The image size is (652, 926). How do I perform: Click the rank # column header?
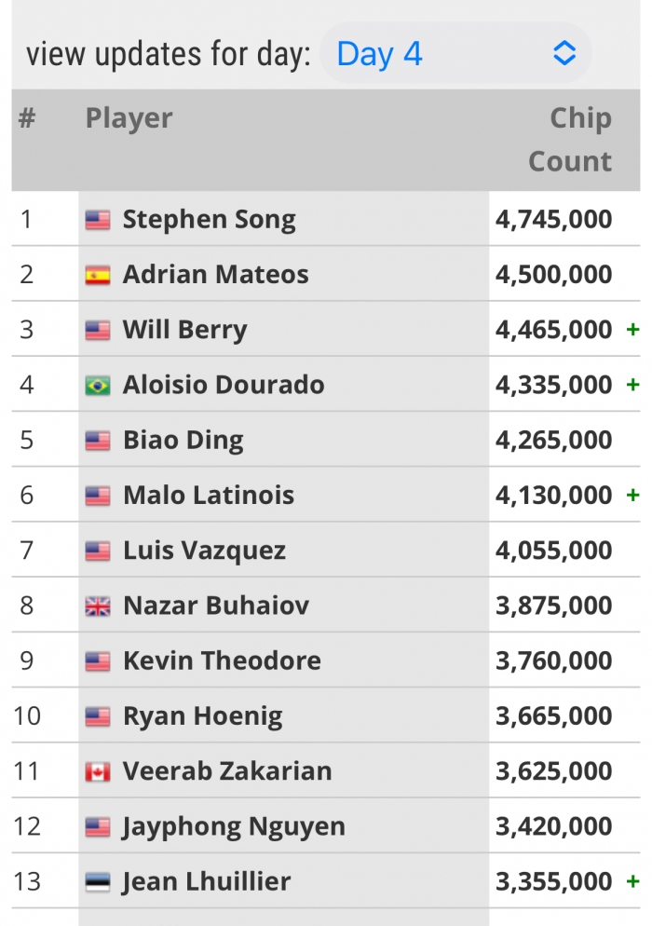27,117
